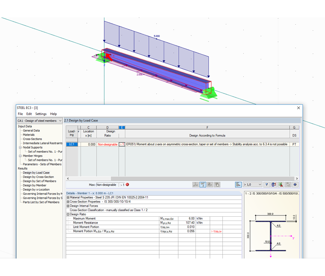
Task: Open the Settings menu
Action: tap(41, 114)
